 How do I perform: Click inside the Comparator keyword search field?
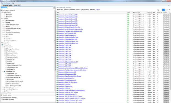[27, 7]
